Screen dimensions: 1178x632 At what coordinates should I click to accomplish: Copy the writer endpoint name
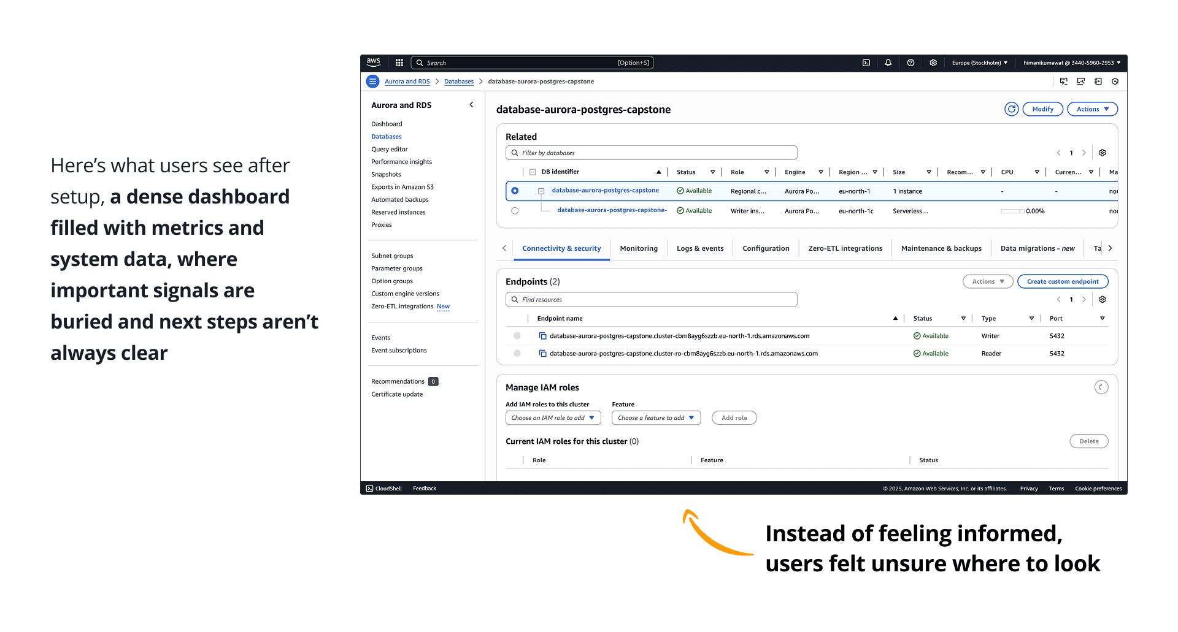[x=542, y=336]
